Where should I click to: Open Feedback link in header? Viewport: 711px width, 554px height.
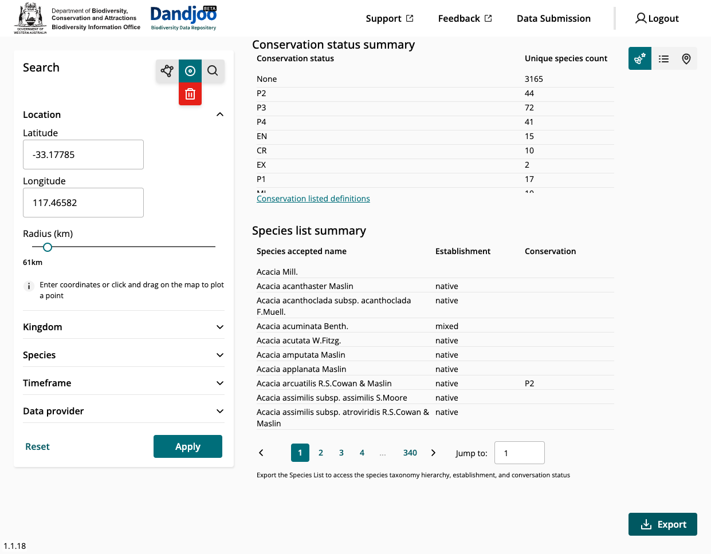(x=465, y=18)
